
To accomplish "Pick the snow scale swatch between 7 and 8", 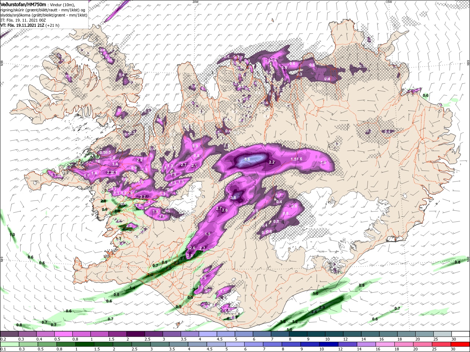I will 280,334.
